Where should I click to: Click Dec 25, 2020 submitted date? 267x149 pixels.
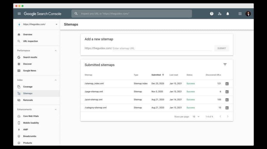pos(158,84)
